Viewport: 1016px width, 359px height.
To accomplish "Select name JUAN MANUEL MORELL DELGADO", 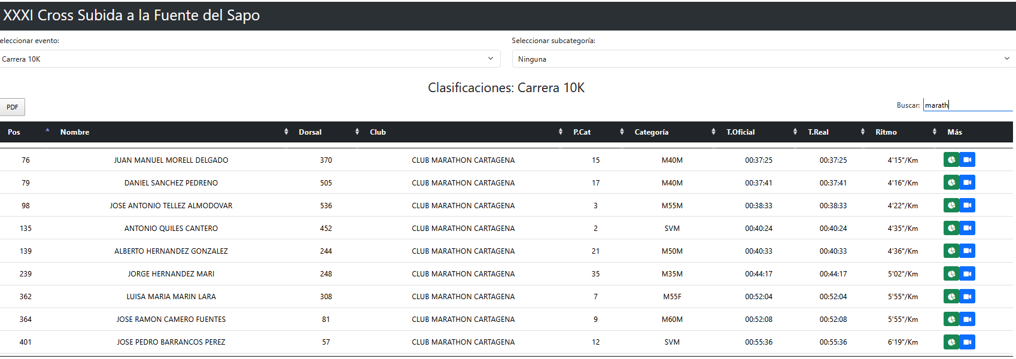I will 171,160.
